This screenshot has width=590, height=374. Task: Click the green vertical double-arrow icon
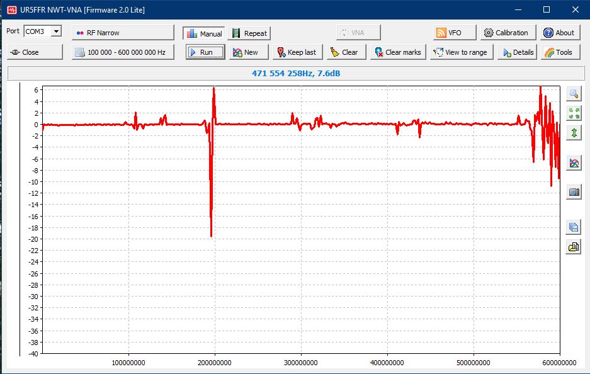[x=574, y=133]
